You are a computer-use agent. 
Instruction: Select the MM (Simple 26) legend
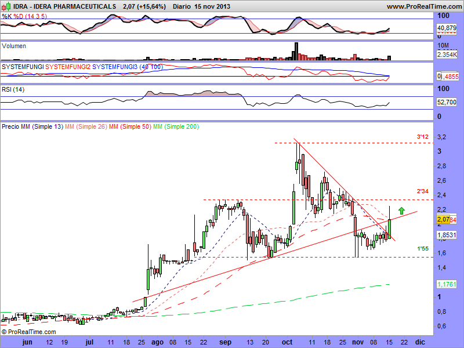point(86,126)
